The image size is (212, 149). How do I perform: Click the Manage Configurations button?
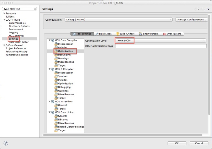tap(192, 20)
